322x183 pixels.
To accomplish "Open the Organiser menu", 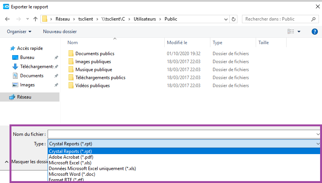I will click(x=19, y=32).
